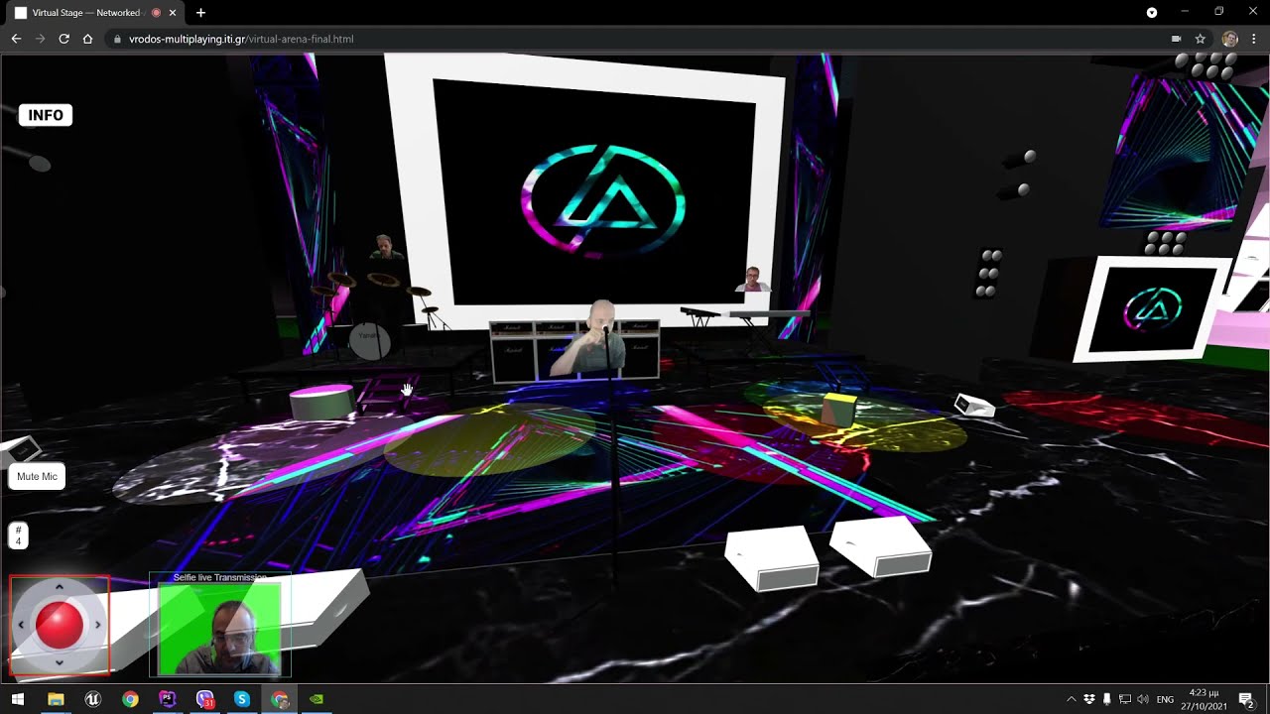Open File Explorer from taskbar
The image size is (1270, 714).
pos(56,699)
